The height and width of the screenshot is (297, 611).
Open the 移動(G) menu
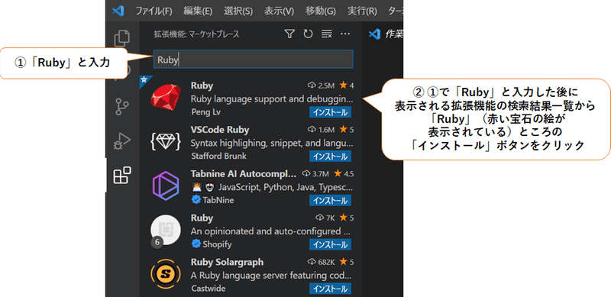click(321, 11)
